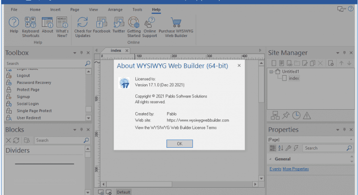Click the edit page pencil icon in Site Manager

(305, 63)
